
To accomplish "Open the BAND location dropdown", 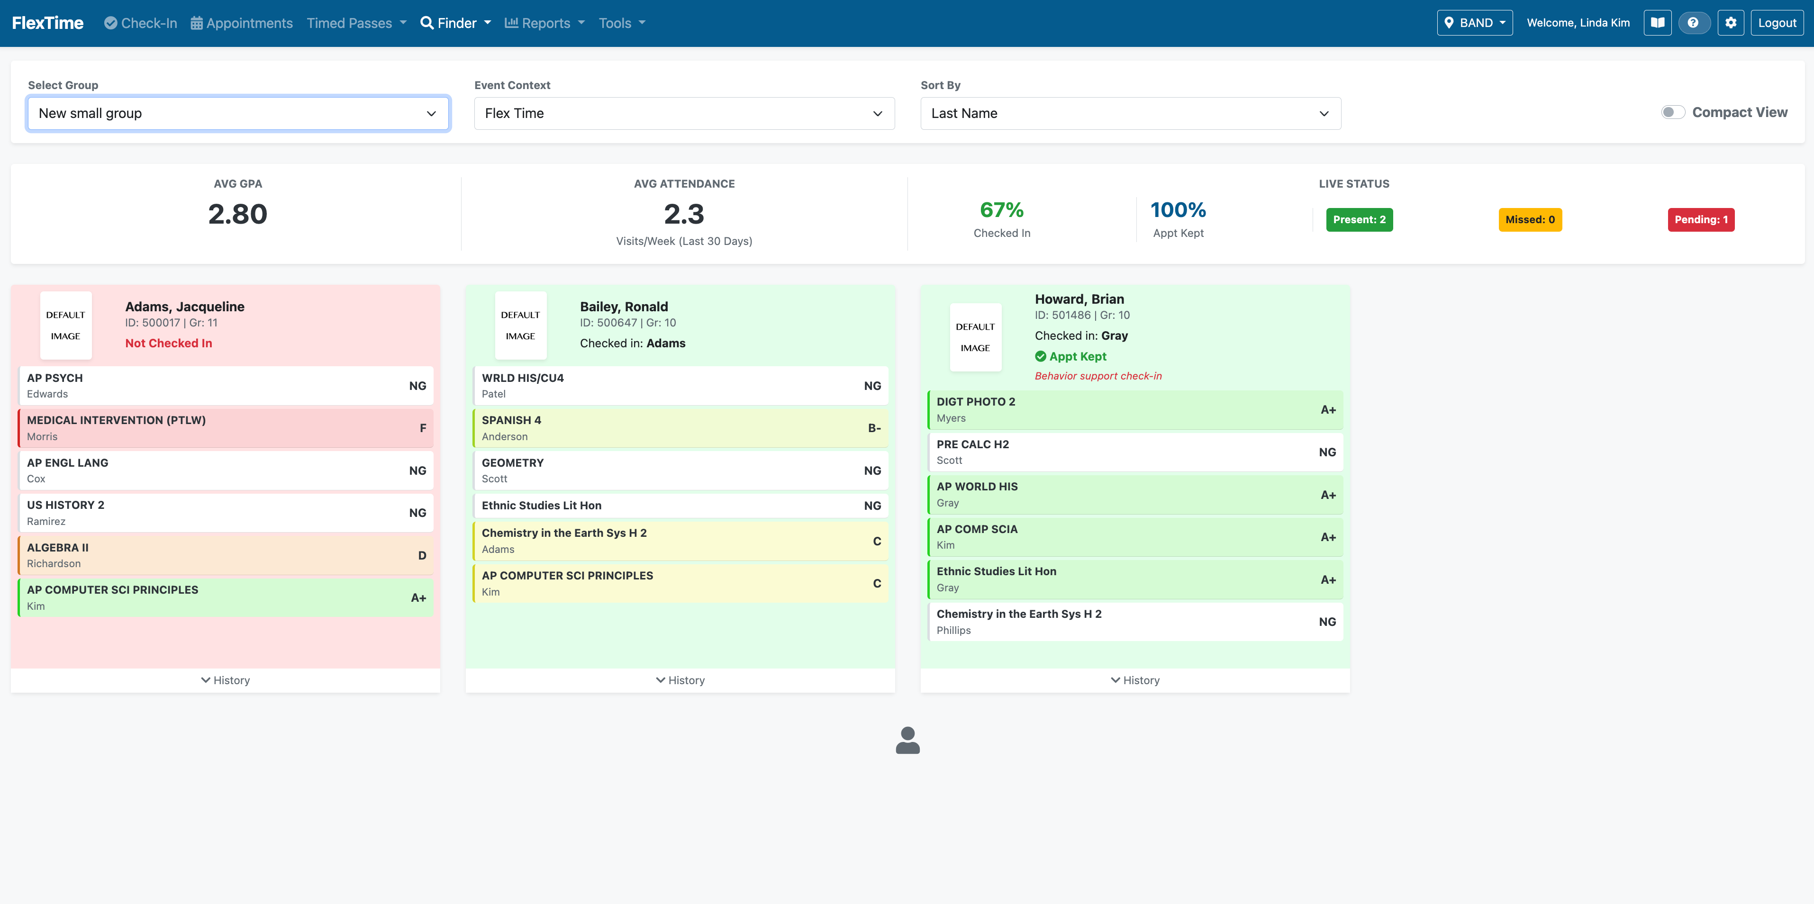I will pyautogui.click(x=1475, y=23).
